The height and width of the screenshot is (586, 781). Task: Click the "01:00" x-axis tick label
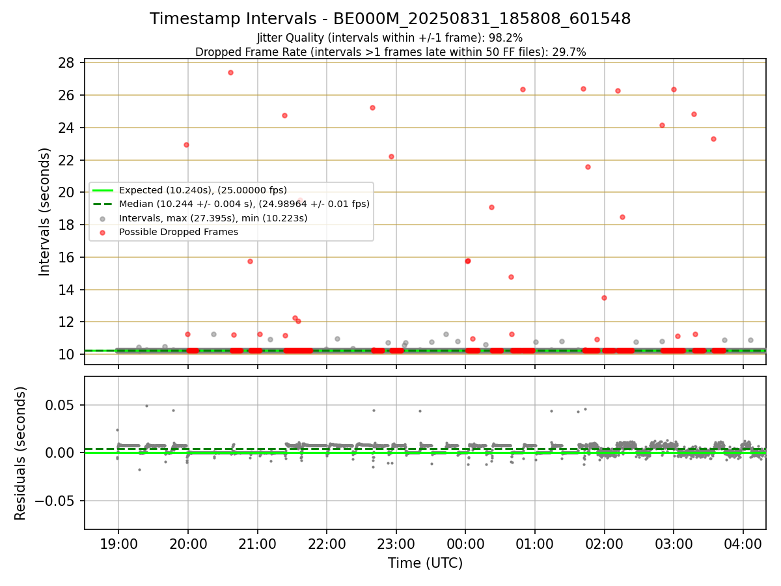pyautogui.click(x=535, y=544)
